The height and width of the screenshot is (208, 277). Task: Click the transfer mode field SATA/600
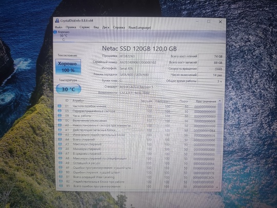pyautogui.click(x=142, y=74)
